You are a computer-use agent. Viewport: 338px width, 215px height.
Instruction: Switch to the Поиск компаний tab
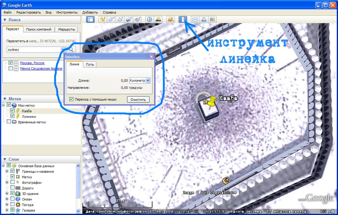(x=39, y=29)
